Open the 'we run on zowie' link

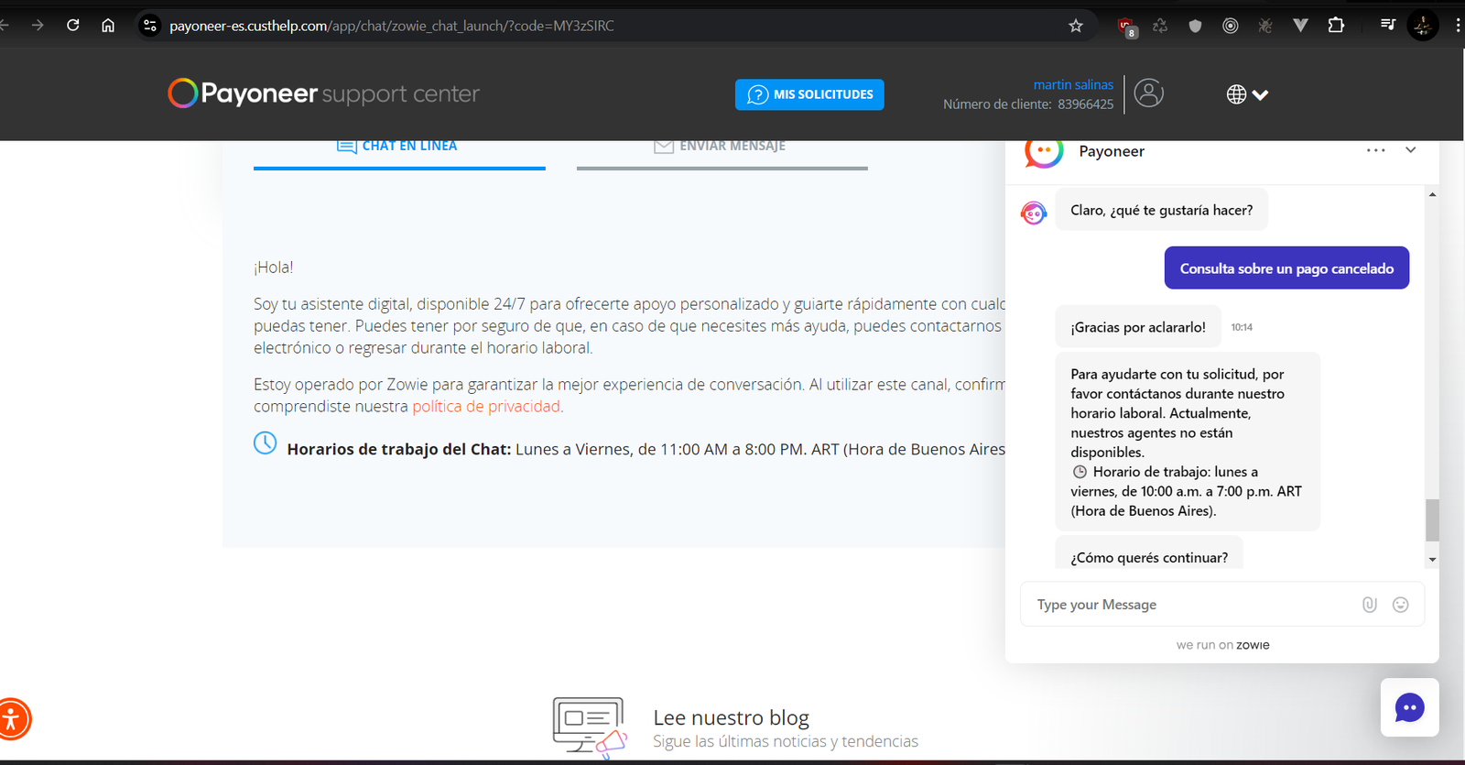point(1222,645)
